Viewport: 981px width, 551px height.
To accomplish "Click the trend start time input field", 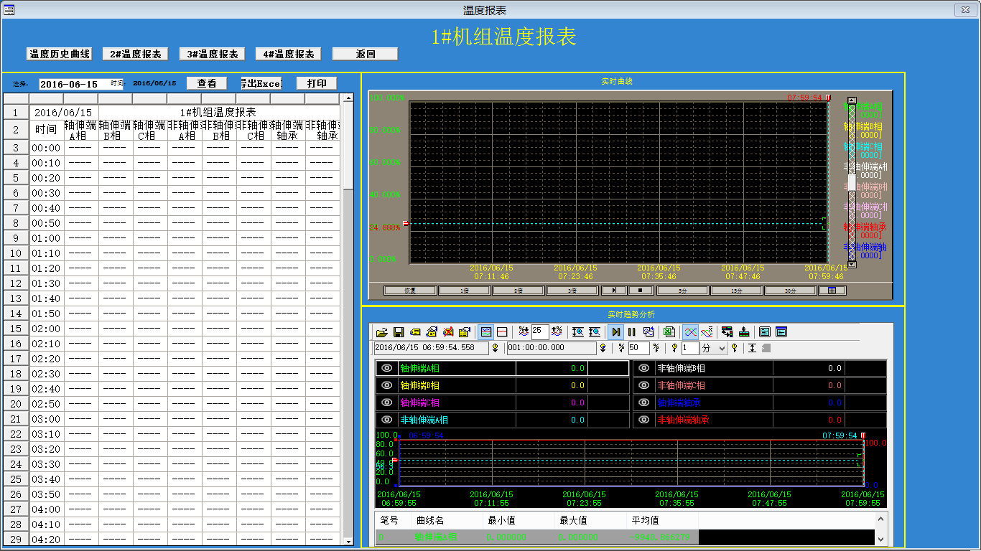I will 430,348.
